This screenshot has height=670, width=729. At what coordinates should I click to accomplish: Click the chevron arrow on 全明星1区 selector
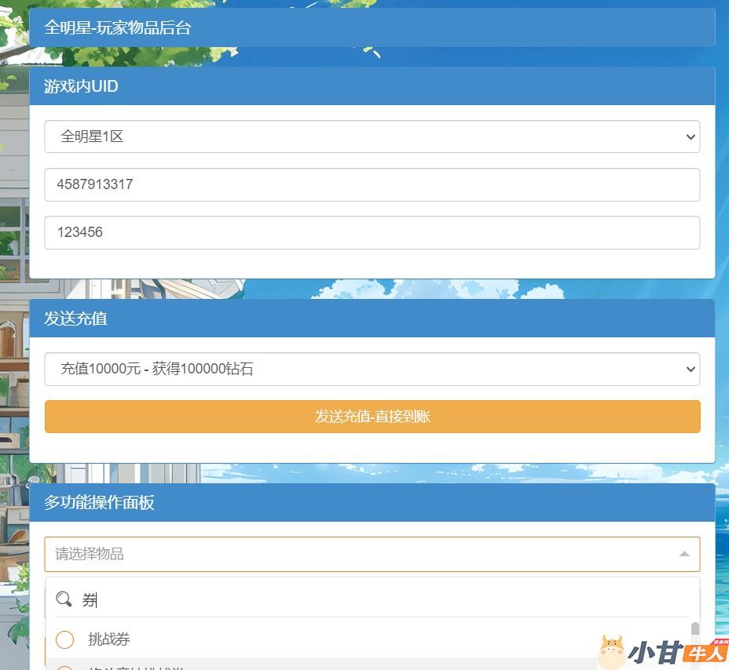(x=691, y=137)
